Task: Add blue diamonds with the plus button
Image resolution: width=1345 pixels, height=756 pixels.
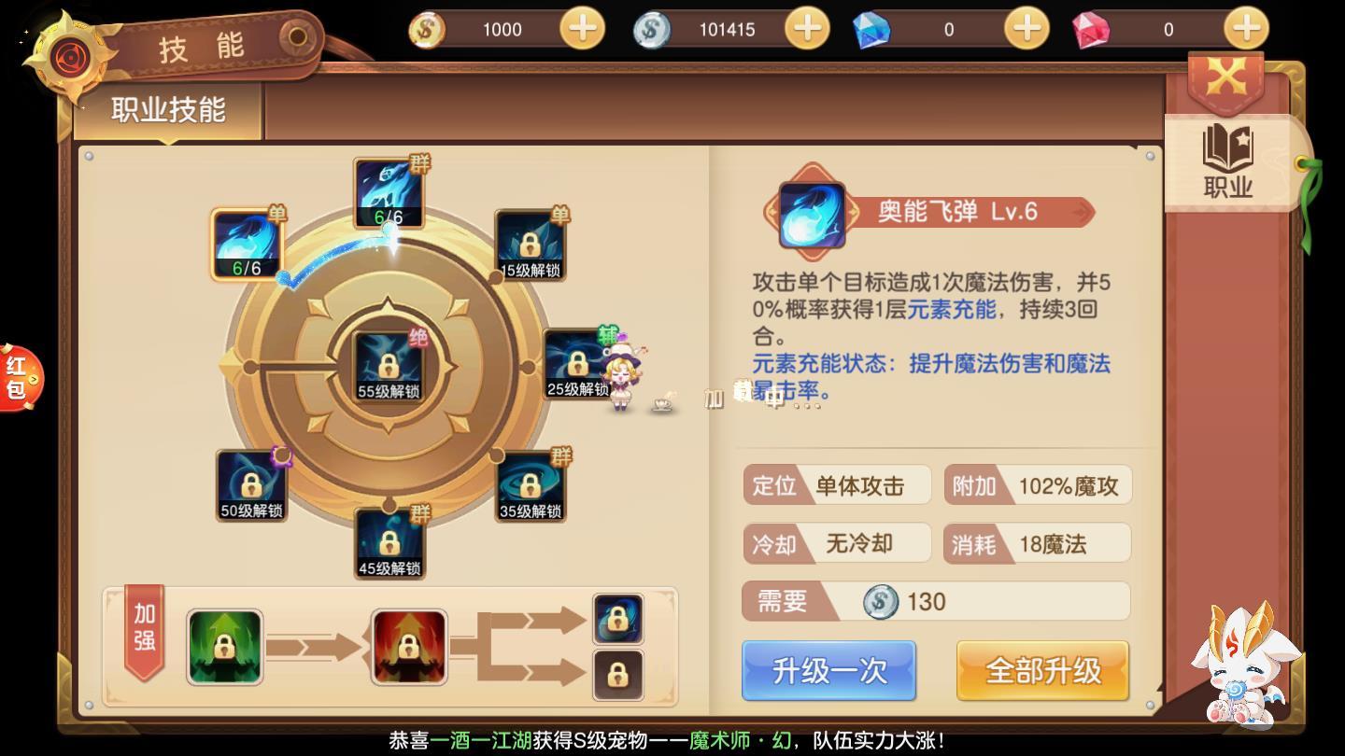Action: (1026, 29)
